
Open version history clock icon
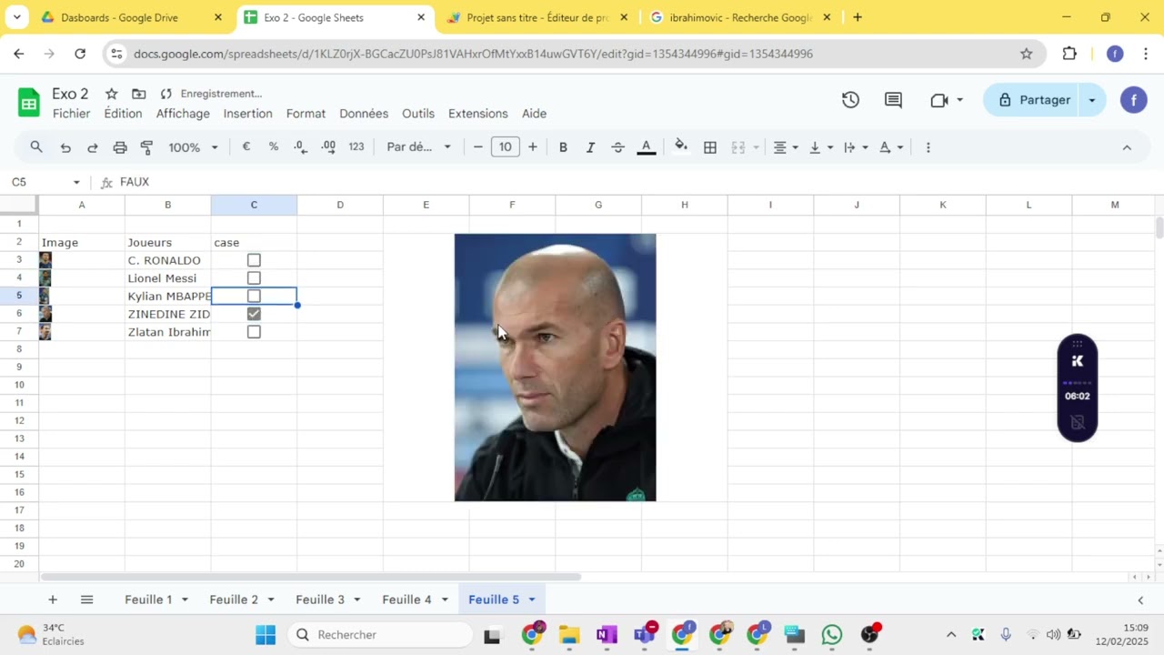(x=850, y=100)
